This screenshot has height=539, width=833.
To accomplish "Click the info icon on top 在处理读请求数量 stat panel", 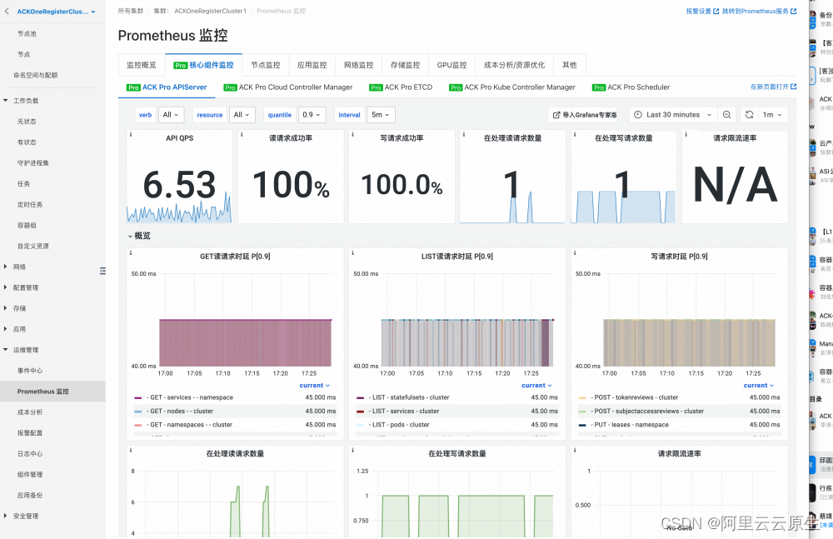I will coord(464,134).
